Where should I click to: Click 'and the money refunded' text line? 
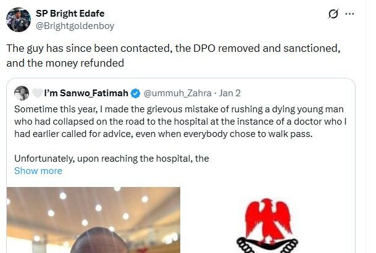point(65,62)
